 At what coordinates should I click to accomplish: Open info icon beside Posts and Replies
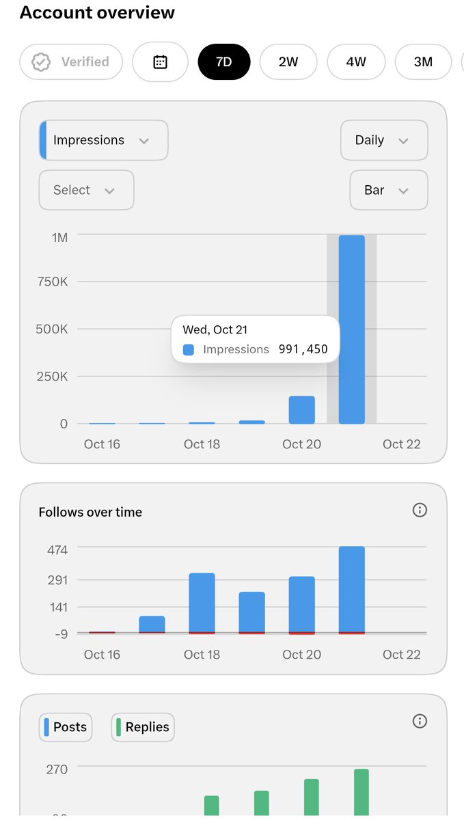[420, 721]
